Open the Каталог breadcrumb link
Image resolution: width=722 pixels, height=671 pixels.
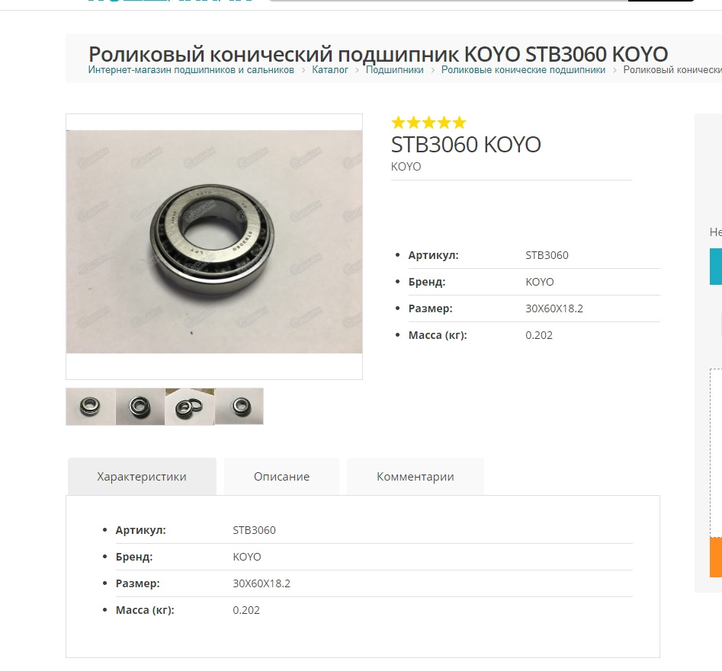330,70
